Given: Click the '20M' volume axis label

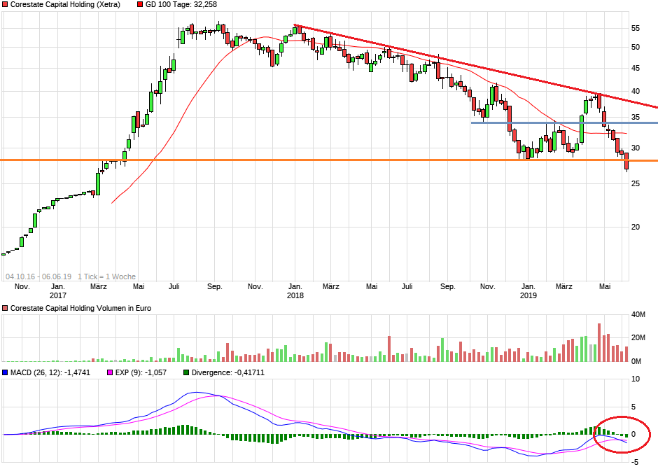Looking at the screenshot, I should tap(638, 338).
